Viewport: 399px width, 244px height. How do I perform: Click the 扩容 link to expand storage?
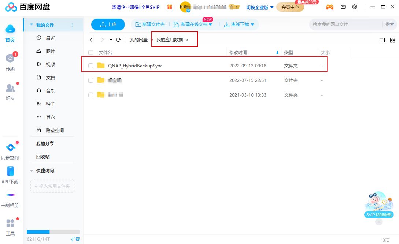click(x=75, y=239)
